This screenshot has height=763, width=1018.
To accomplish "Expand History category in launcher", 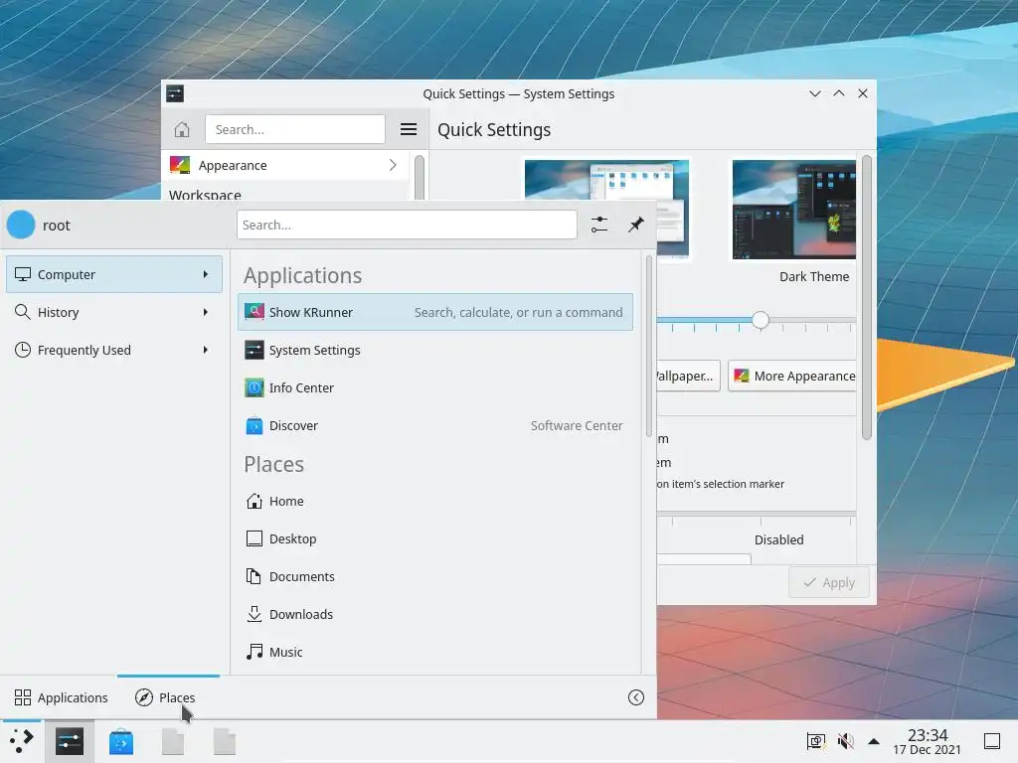I will pos(114,312).
